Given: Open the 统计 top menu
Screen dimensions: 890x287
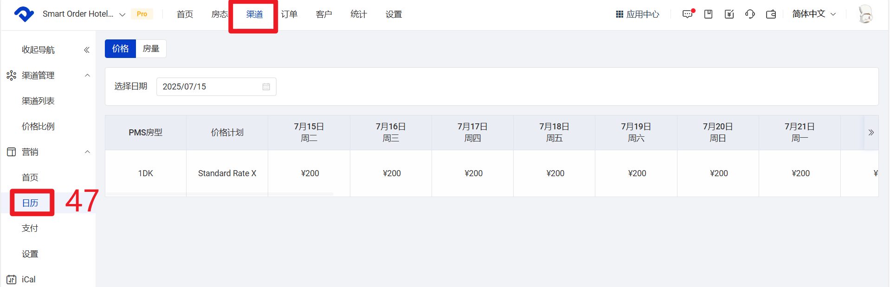Looking at the screenshot, I should [358, 14].
